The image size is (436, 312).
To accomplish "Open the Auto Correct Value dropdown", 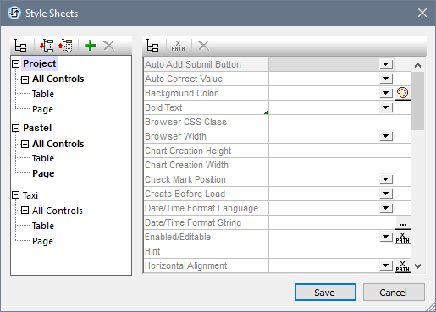I will pyautogui.click(x=386, y=79).
